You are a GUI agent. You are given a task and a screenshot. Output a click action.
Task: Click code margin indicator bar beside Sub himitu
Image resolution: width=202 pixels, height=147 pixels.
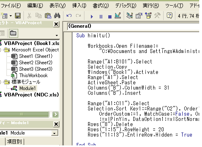(x=67, y=36)
